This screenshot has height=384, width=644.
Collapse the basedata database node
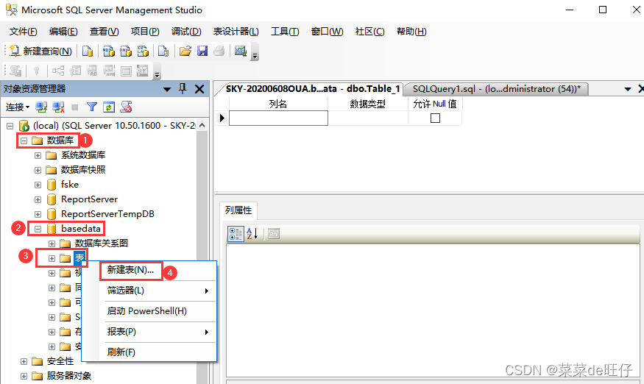click(38, 230)
